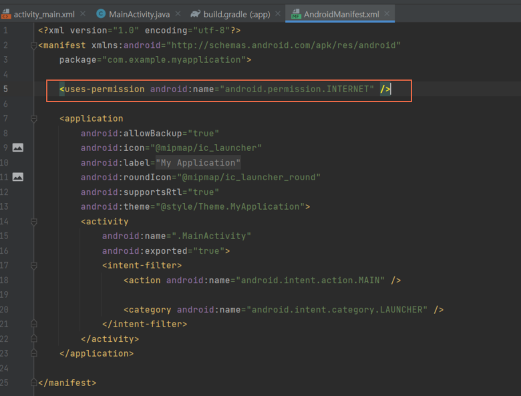The image size is (521, 396).
Task: Click the "android.permission.INTERNET" value
Action: tap(297, 89)
